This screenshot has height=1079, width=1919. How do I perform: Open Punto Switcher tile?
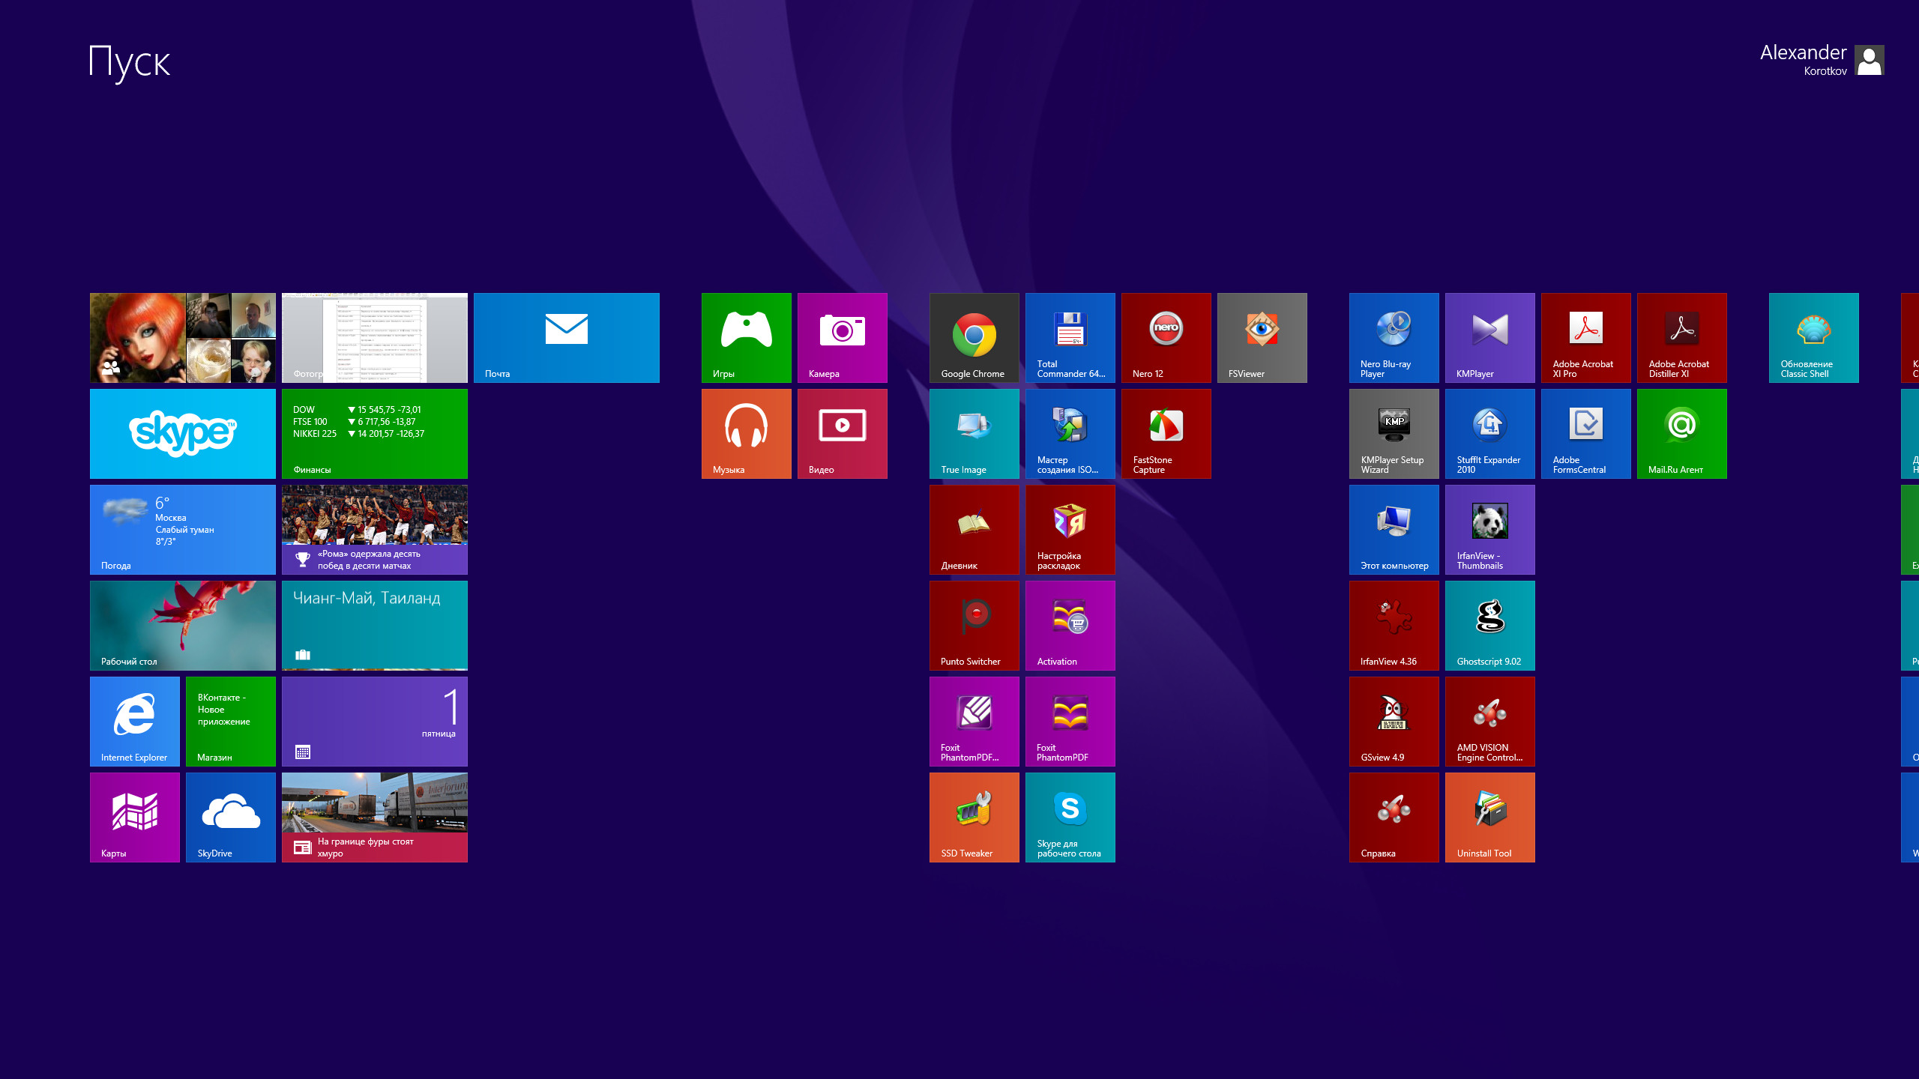[974, 625]
